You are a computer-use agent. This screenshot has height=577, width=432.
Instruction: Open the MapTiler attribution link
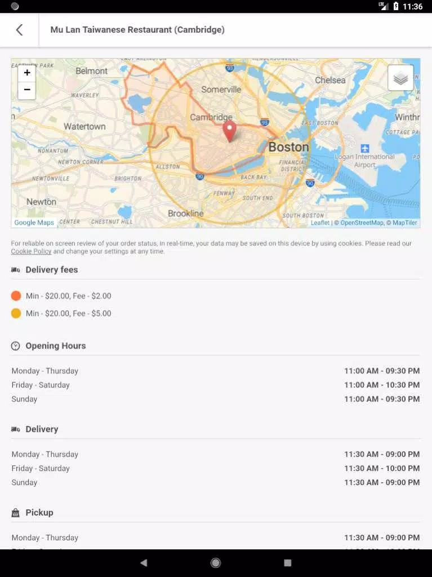(405, 223)
